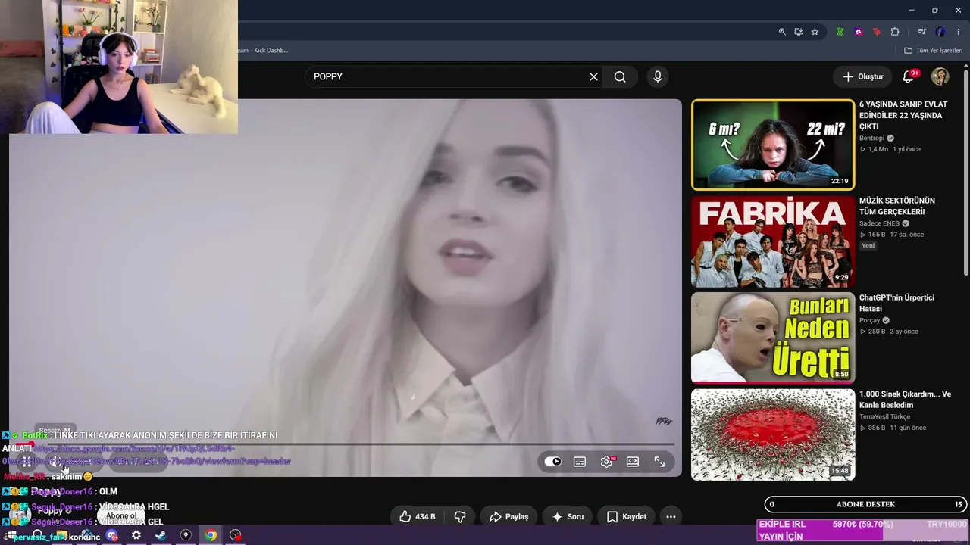The width and height of the screenshot is (970, 545).
Task: Share the video with Paylaş
Action: click(508, 517)
